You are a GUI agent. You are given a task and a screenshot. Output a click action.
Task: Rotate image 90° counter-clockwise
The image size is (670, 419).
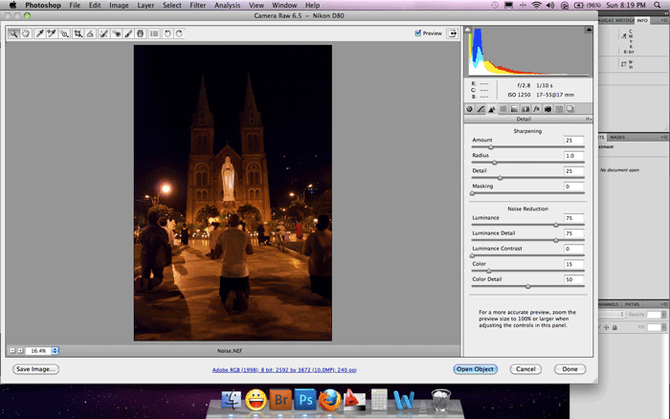(x=167, y=33)
